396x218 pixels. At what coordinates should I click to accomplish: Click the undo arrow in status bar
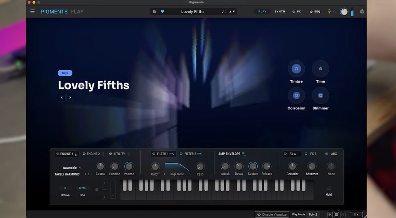point(330,215)
